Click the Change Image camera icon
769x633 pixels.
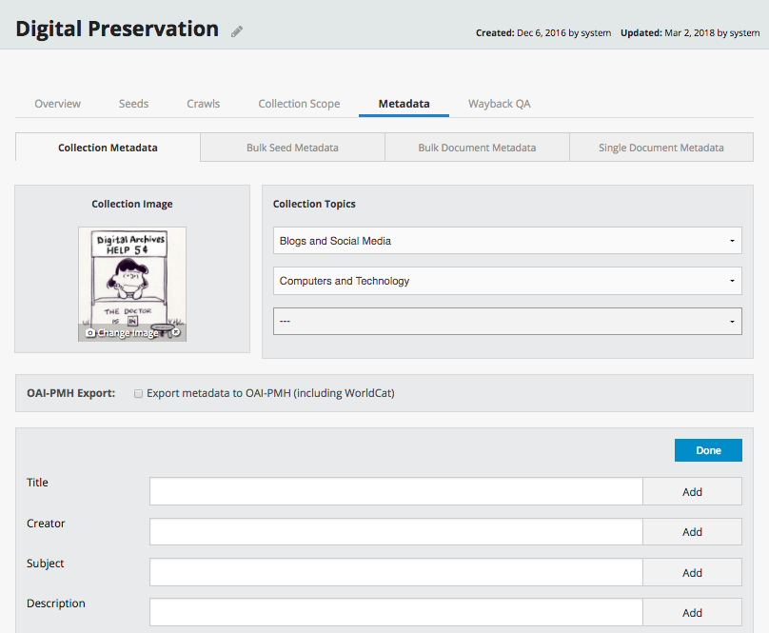click(x=91, y=333)
